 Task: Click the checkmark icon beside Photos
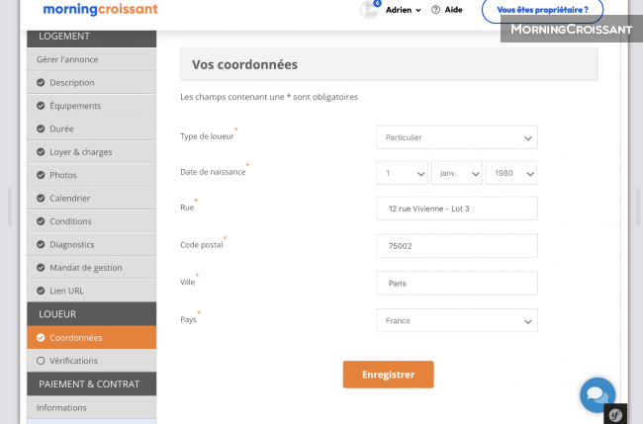coord(41,175)
